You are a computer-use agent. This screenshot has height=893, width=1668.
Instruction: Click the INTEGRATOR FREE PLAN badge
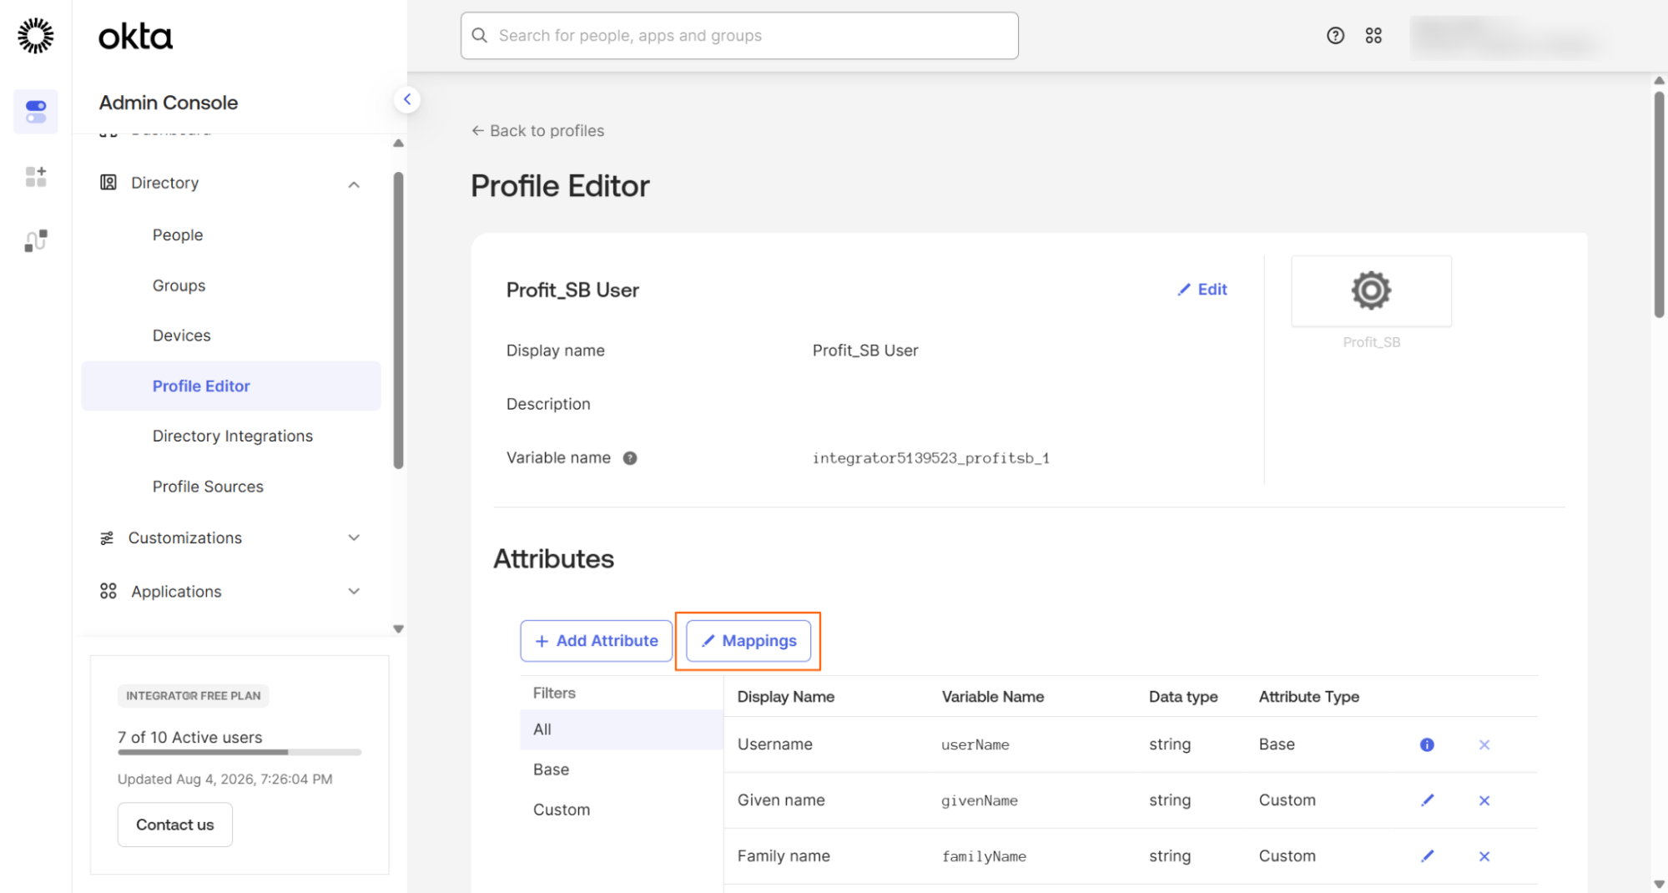(193, 696)
